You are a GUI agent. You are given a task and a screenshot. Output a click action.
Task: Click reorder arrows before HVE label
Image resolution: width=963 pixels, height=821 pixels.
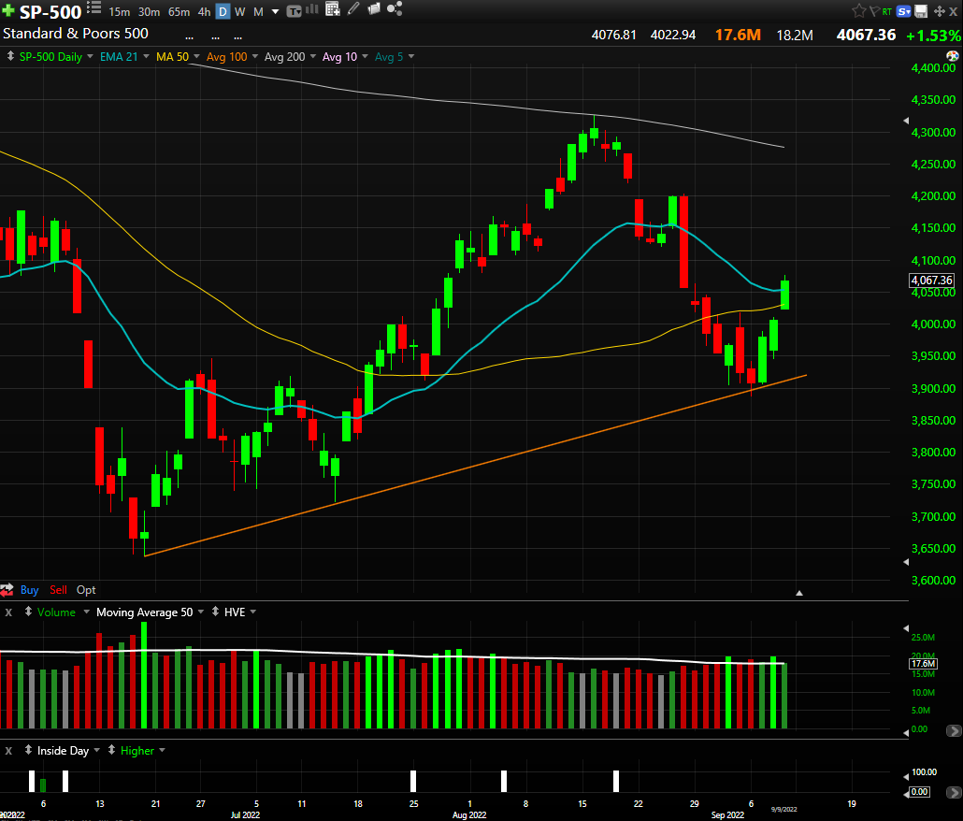(216, 612)
